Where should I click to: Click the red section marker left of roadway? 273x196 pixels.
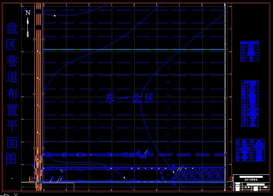(x=32, y=179)
